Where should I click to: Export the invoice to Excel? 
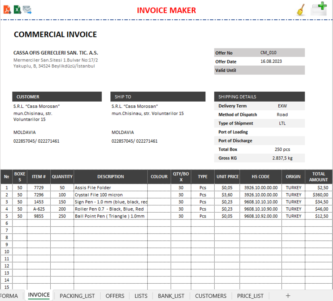[x=17, y=10]
